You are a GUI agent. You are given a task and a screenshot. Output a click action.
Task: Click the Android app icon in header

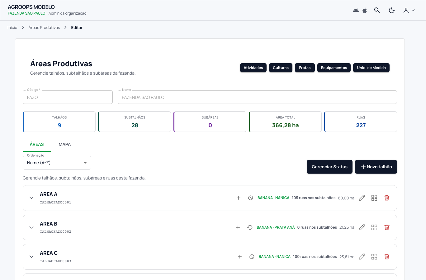coord(356,10)
